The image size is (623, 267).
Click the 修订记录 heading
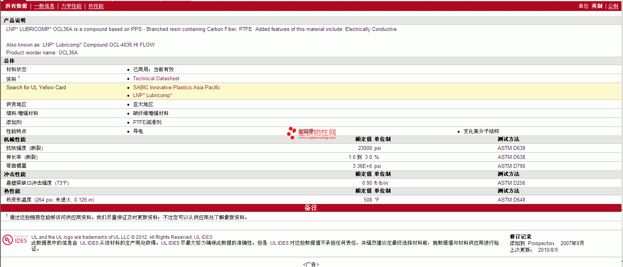tap(520, 236)
